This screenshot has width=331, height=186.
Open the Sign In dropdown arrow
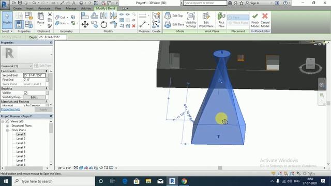(272, 3)
